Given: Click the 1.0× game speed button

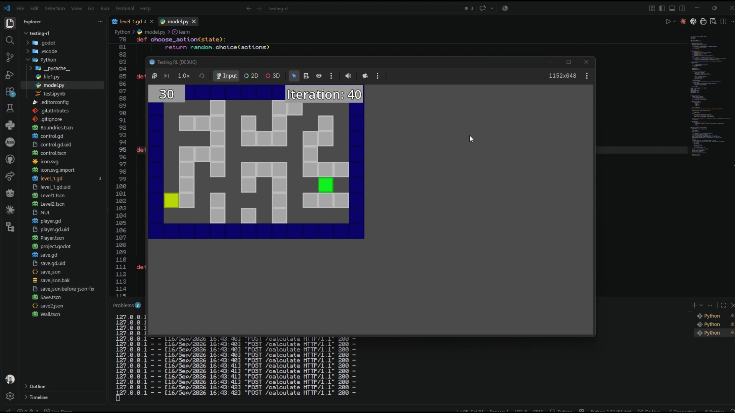Looking at the screenshot, I should [184, 76].
